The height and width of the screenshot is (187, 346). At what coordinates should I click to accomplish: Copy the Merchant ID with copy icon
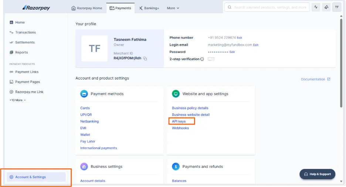pyautogui.click(x=145, y=59)
